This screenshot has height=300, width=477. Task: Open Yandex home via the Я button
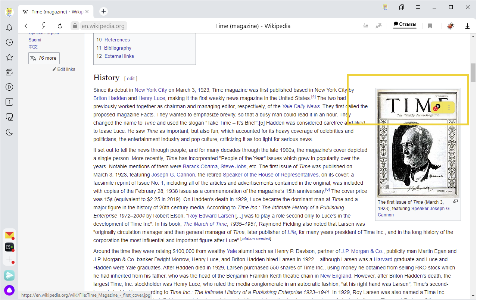tap(44, 26)
